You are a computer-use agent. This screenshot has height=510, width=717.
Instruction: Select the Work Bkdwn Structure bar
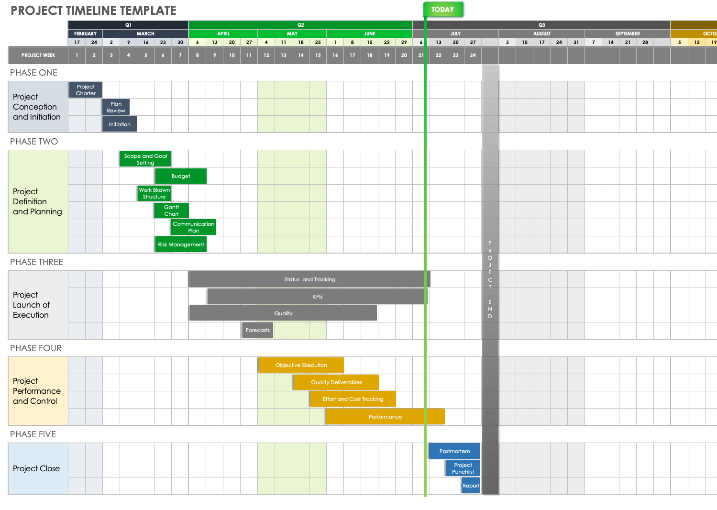click(x=154, y=193)
